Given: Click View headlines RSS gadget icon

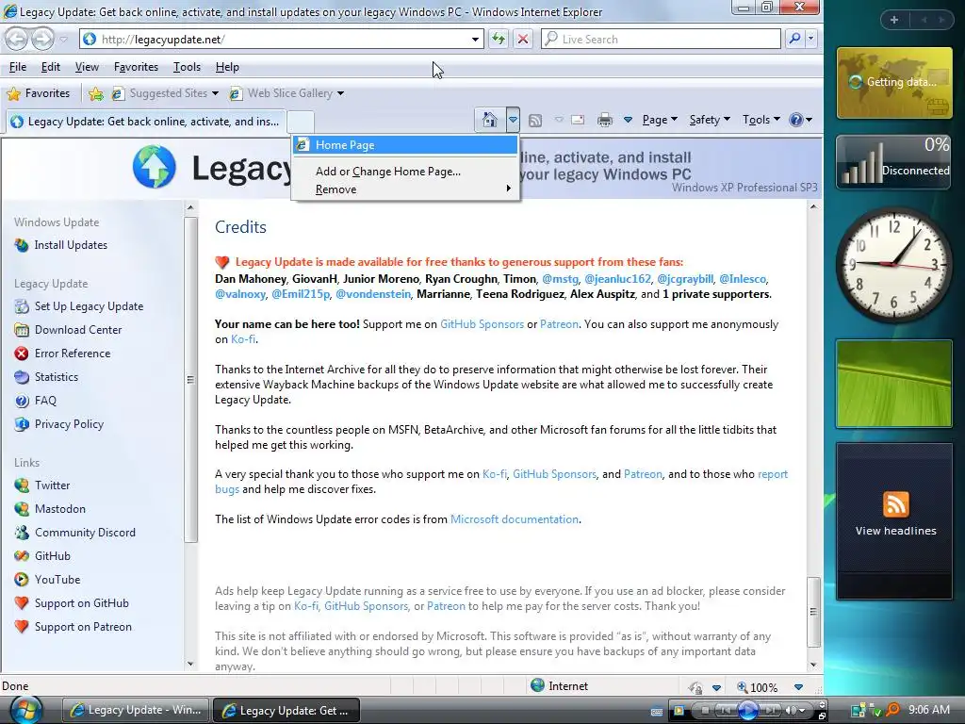Looking at the screenshot, I should pos(895,504).
